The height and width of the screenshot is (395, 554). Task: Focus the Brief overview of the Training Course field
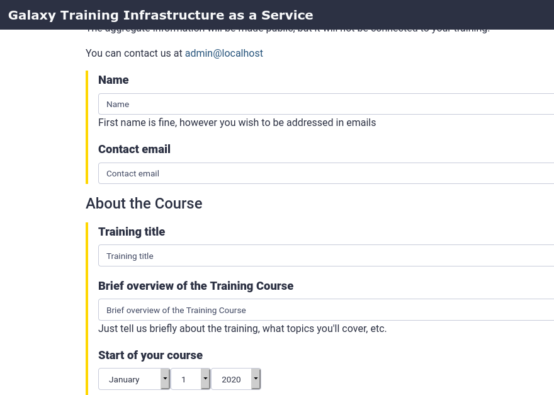[326, 310]
